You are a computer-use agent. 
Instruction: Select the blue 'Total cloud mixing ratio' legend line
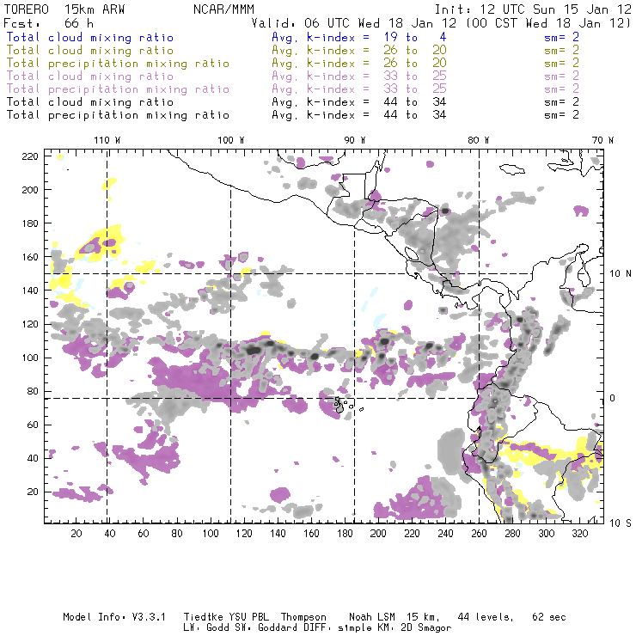pos(90,37)
